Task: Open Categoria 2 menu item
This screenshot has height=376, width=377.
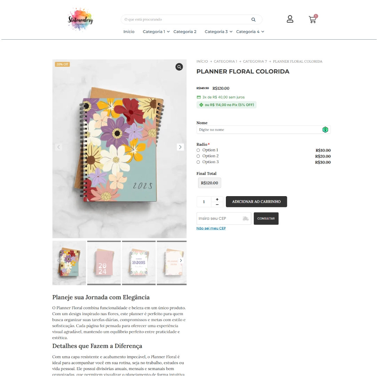Action: (x=185, y=32)
